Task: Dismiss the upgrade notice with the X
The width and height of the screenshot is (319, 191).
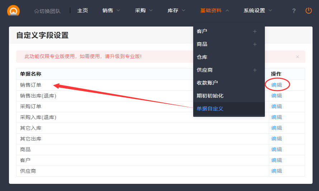Action: pyautogui.click(x=297, y=57)
